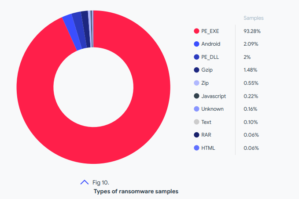Click the Gzip legend color dot
299x199 pixels.
pyautogui.click(x=196, y=70)
